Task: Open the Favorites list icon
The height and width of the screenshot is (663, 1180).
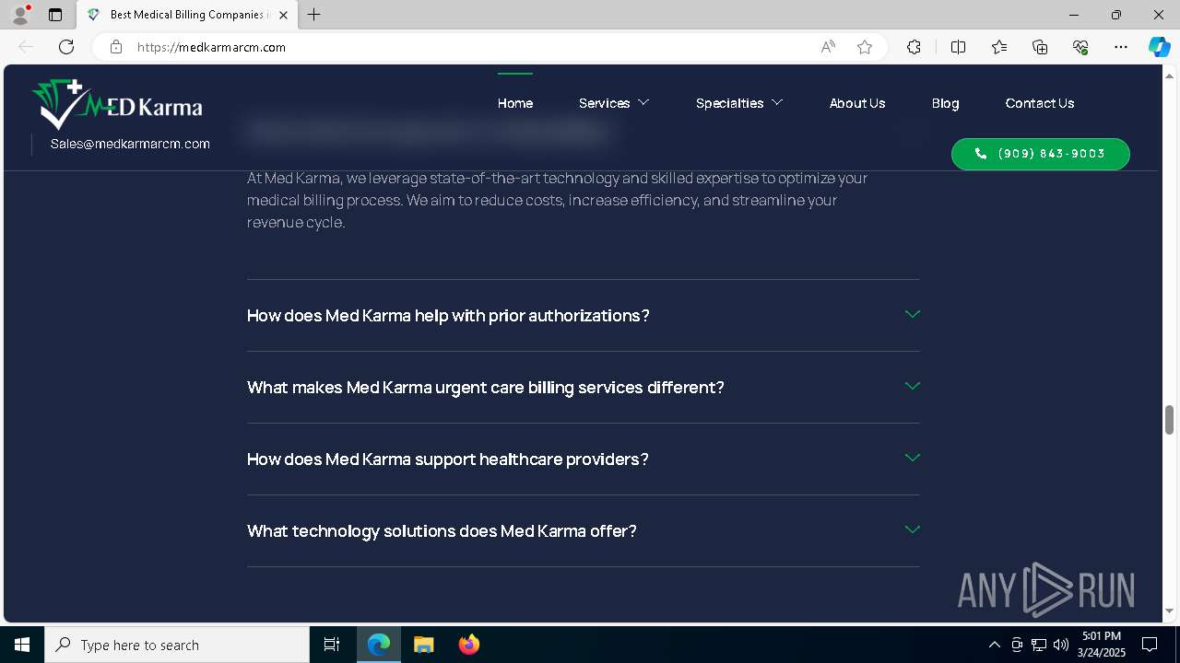Action: pos(999,47)
